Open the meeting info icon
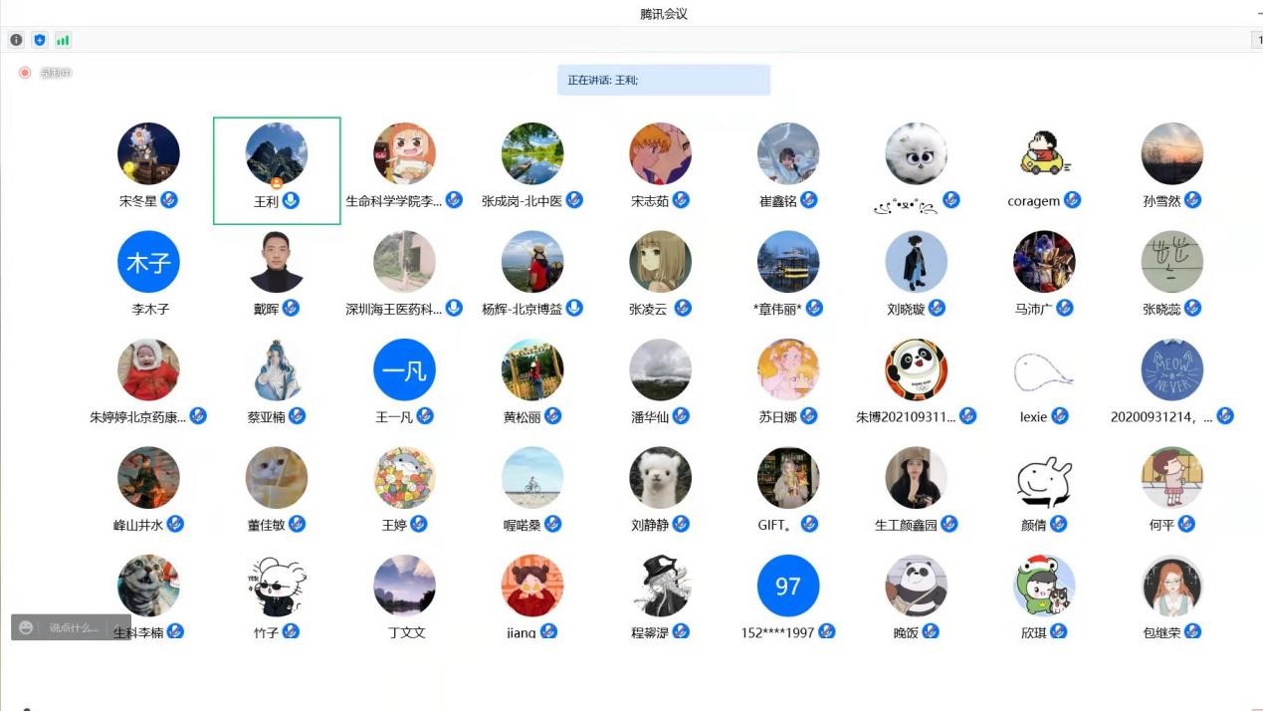The width and height of the screenshot is (1263, 711). pyautogui.click(x=16, y=40)
